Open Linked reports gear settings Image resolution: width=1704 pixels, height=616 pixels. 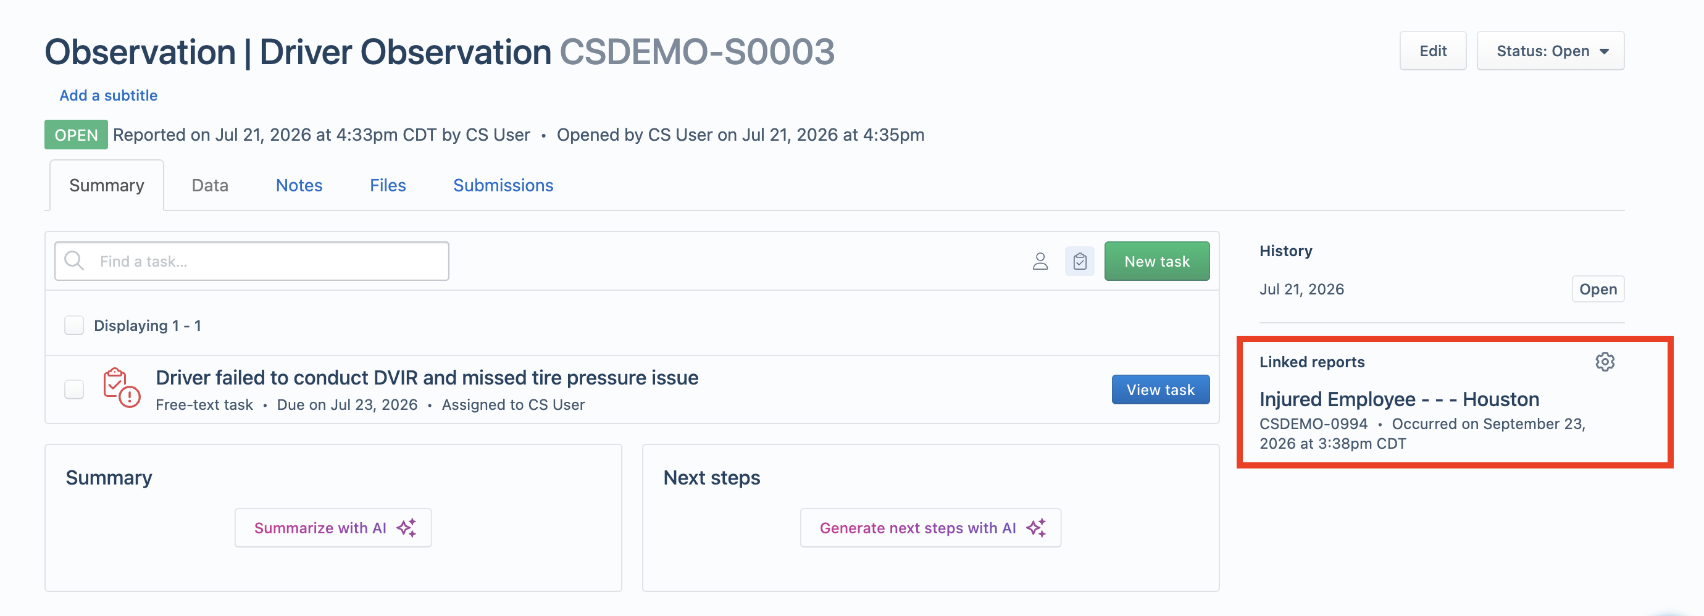[1605, 362]
